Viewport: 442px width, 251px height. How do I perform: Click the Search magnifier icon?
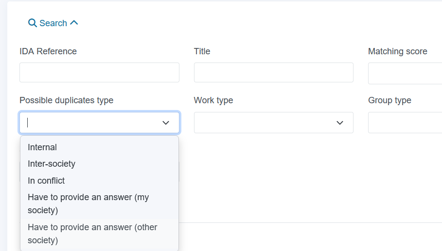33,23
